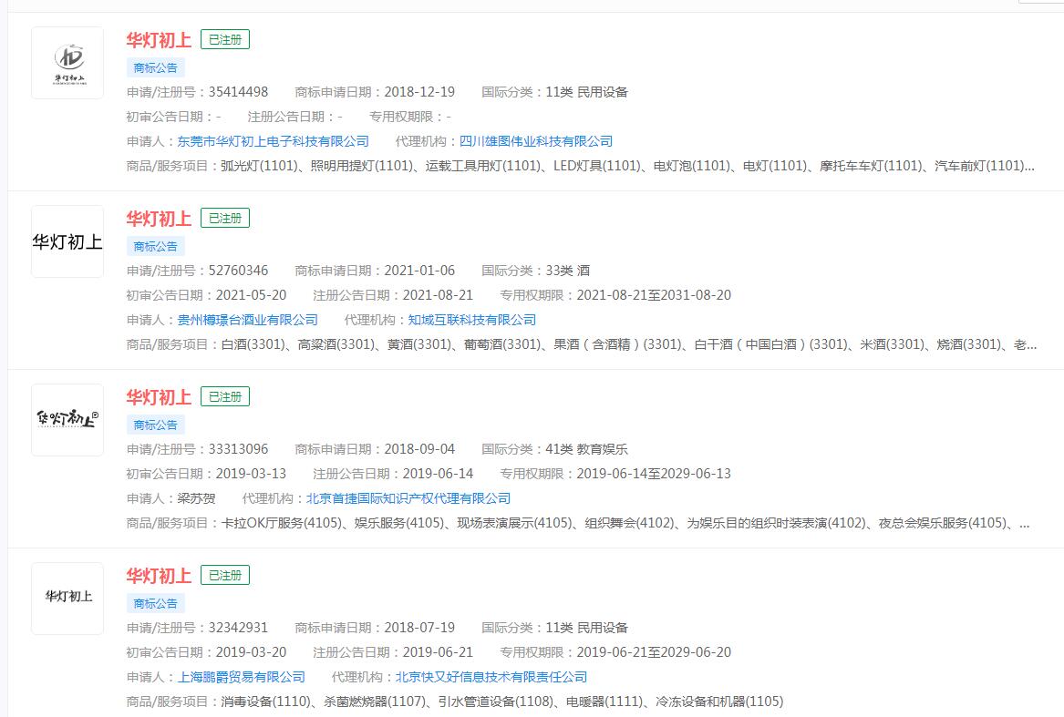Open the fourth 华灯初上 trademark detail link
Viewport: 1064px width, 717px height.
click(x=158, y=575)
